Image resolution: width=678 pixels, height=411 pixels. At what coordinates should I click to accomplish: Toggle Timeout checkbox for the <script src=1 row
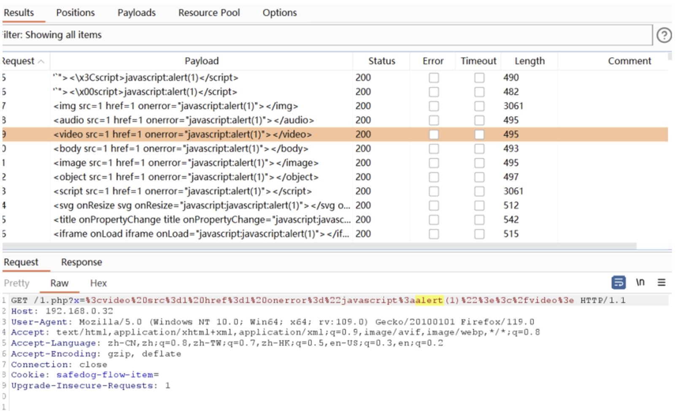click(479, 191)
